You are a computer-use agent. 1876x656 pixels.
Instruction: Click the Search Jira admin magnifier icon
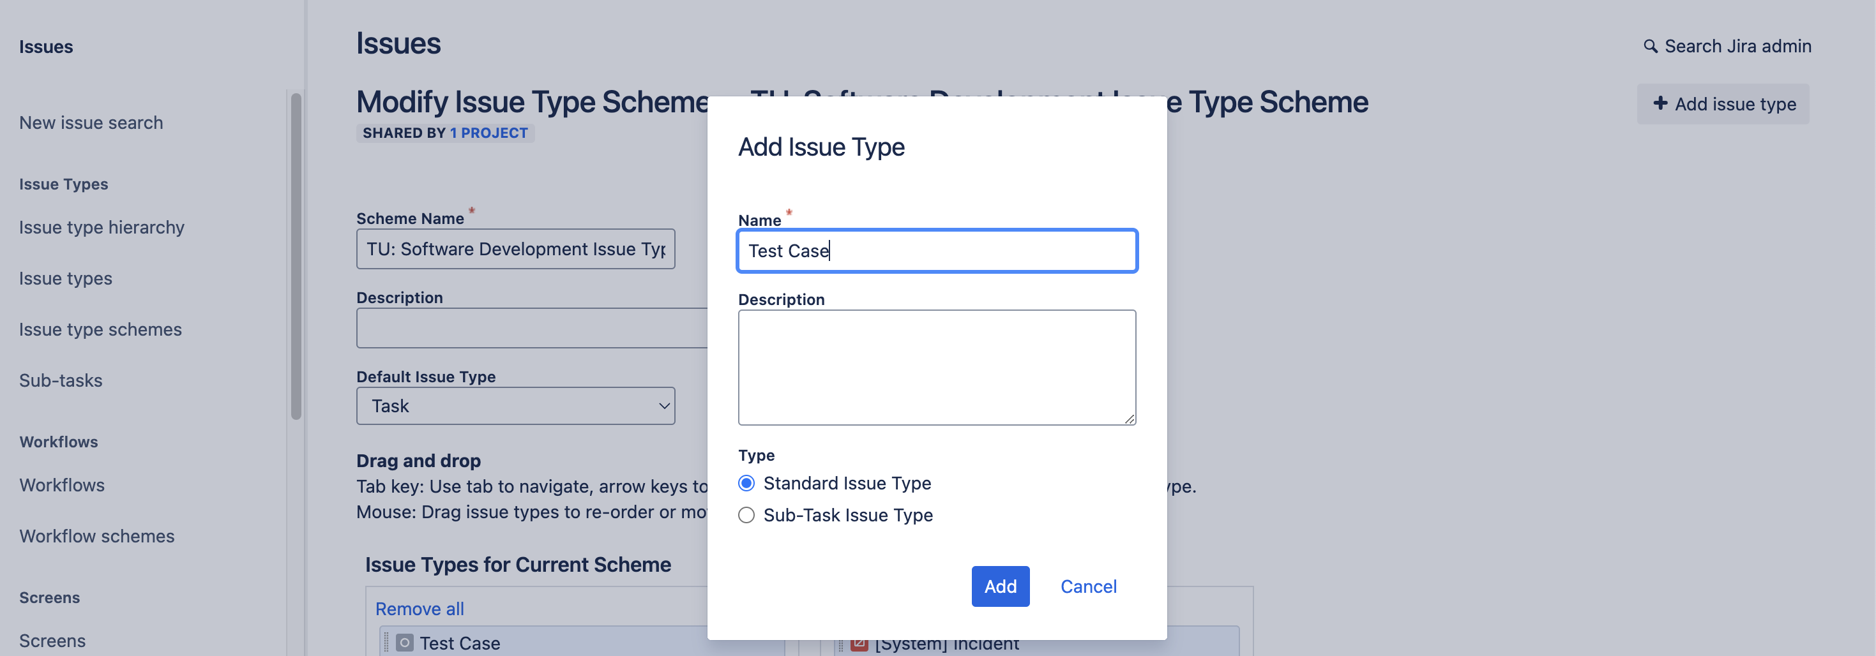(1650, 45)
